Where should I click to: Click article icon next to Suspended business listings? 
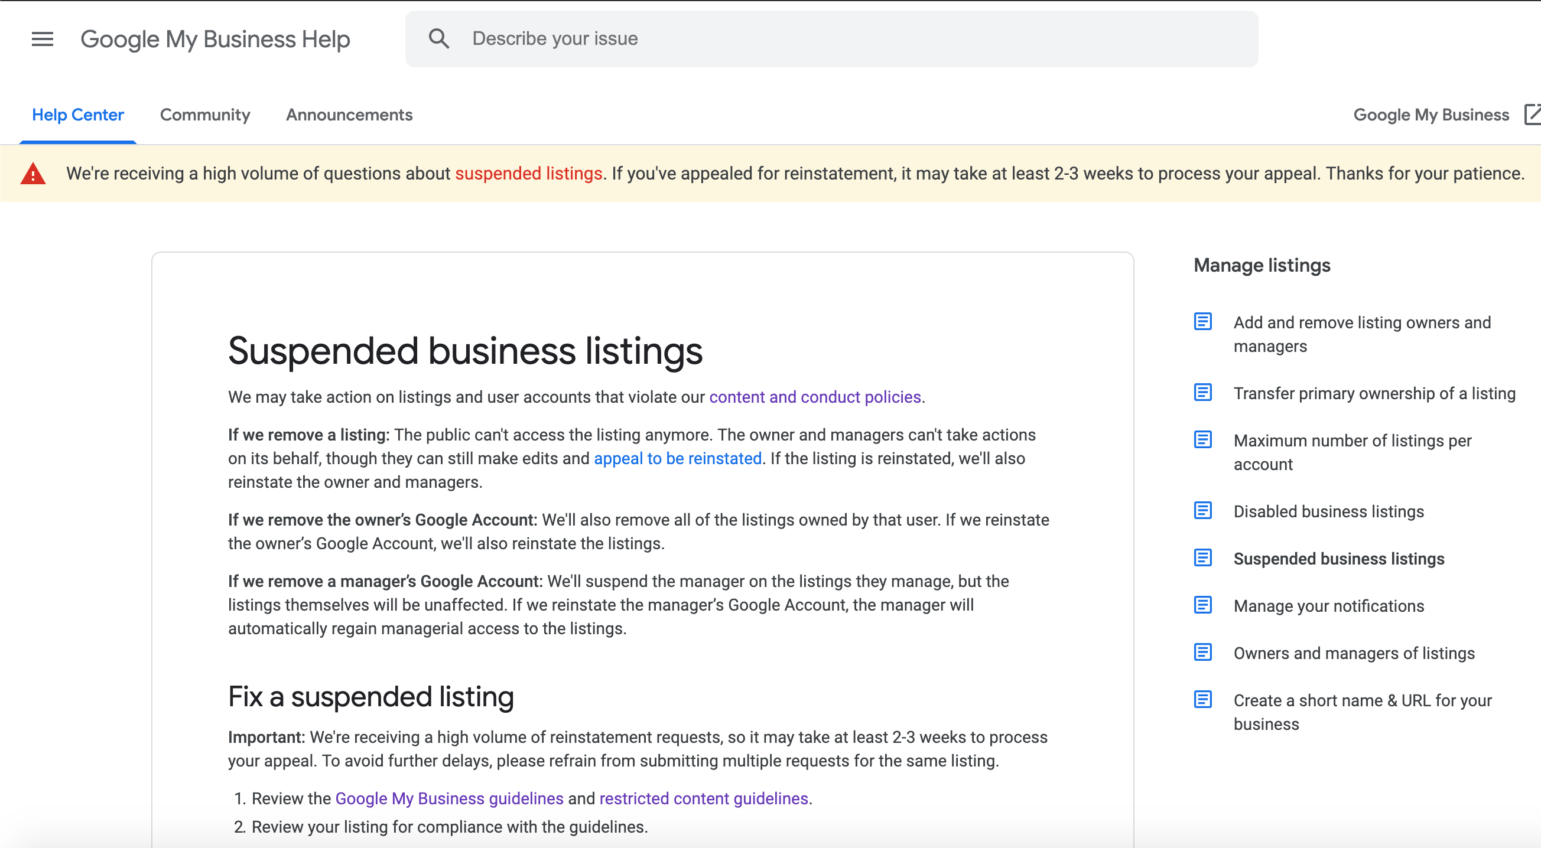[x=1203, y=558]
